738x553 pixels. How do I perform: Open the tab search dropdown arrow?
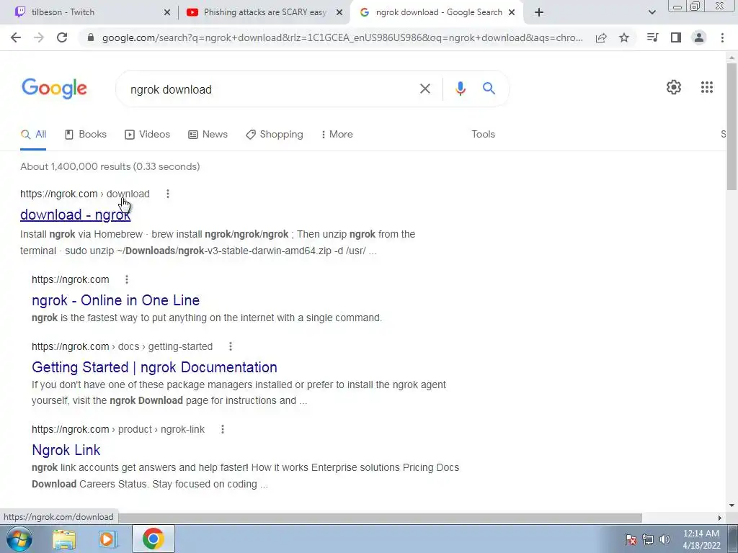click(652, 12)
